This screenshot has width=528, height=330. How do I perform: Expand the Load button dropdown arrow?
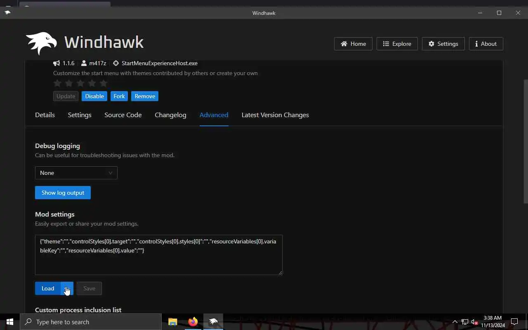click(x=67, y=288)
